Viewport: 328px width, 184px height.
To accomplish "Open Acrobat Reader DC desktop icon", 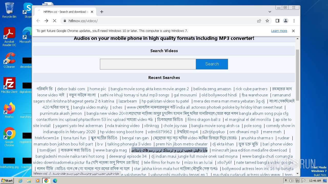I will pos(9,37).
